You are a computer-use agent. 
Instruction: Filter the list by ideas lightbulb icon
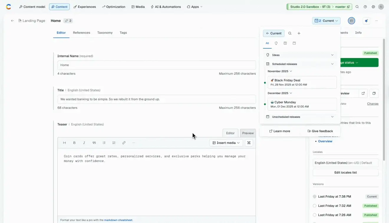(x=276, y=43)
